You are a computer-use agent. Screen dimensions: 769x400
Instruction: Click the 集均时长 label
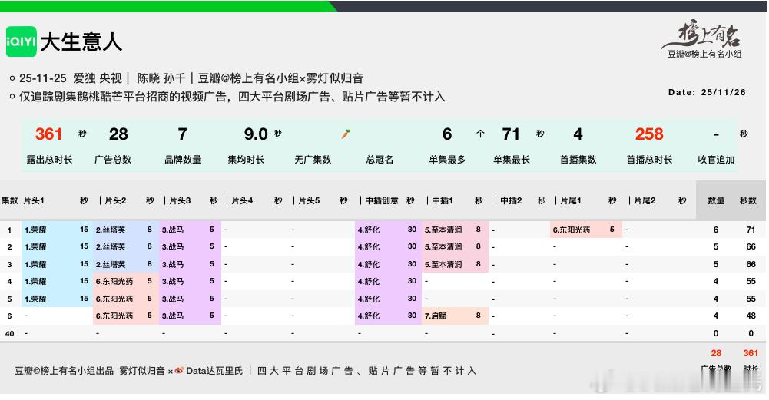[246, 160]
